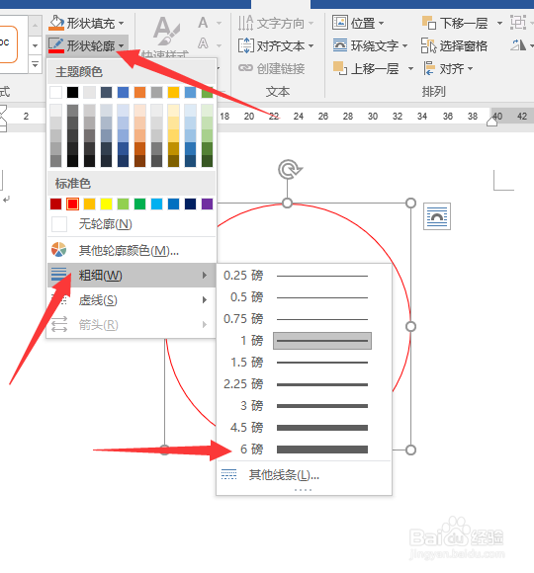Open the Text Fill A dropdown arrow

click(219, 23)
